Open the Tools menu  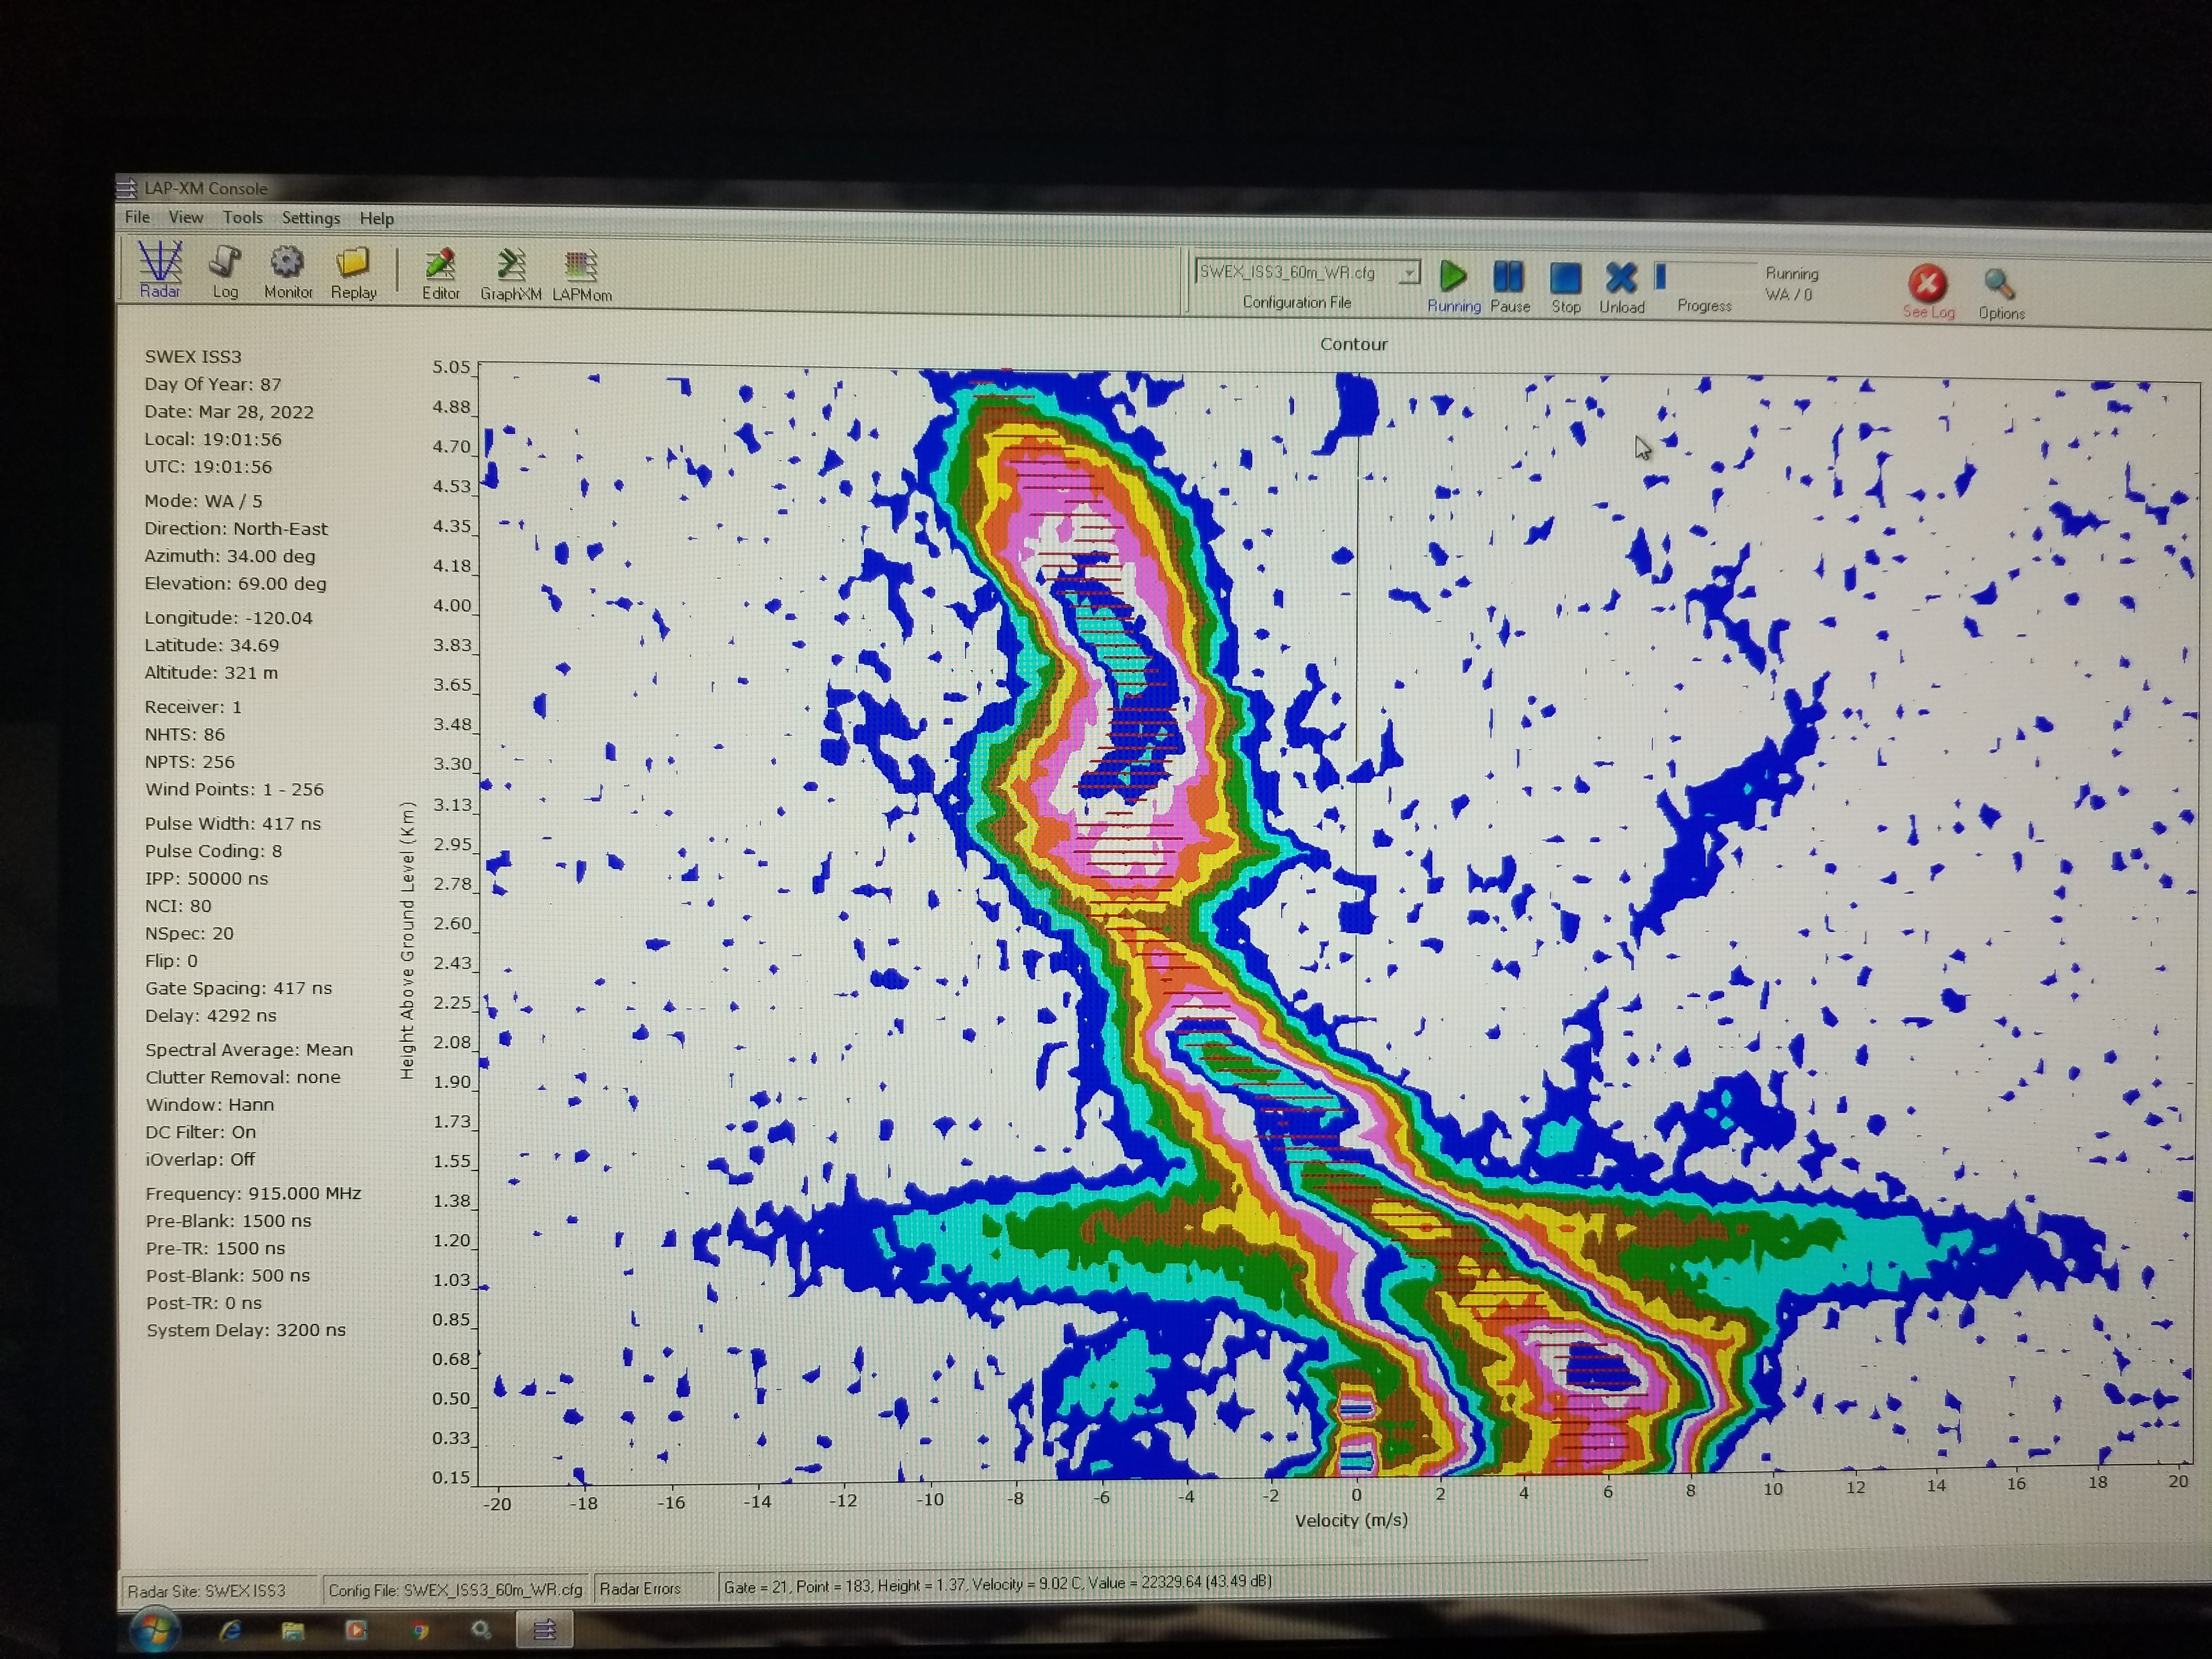click(242, 217)
